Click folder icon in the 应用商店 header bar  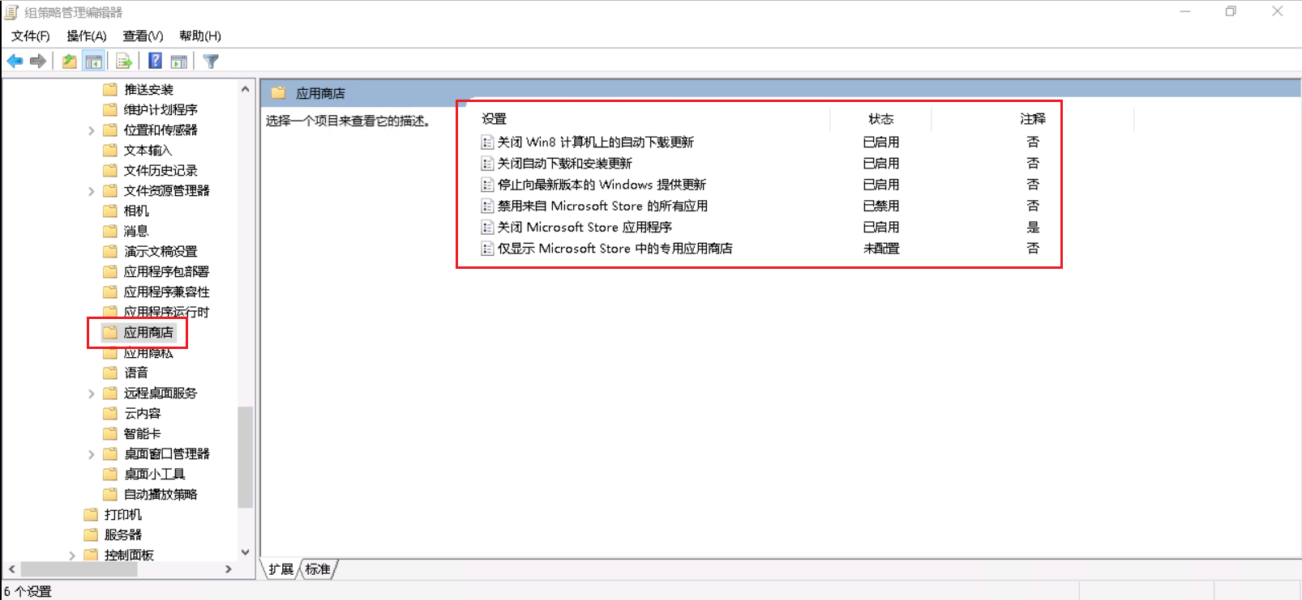278,93
